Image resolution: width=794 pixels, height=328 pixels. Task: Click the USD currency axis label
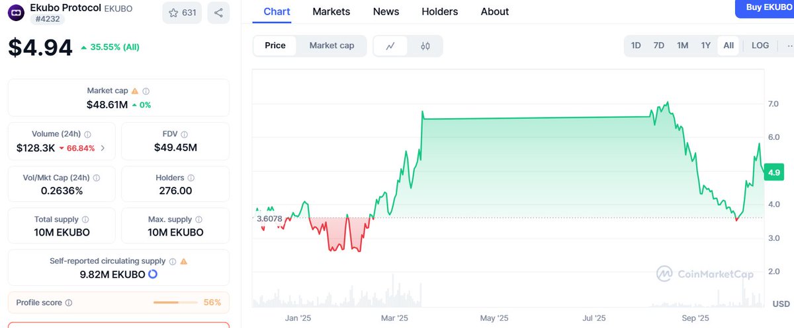(781, 304)
